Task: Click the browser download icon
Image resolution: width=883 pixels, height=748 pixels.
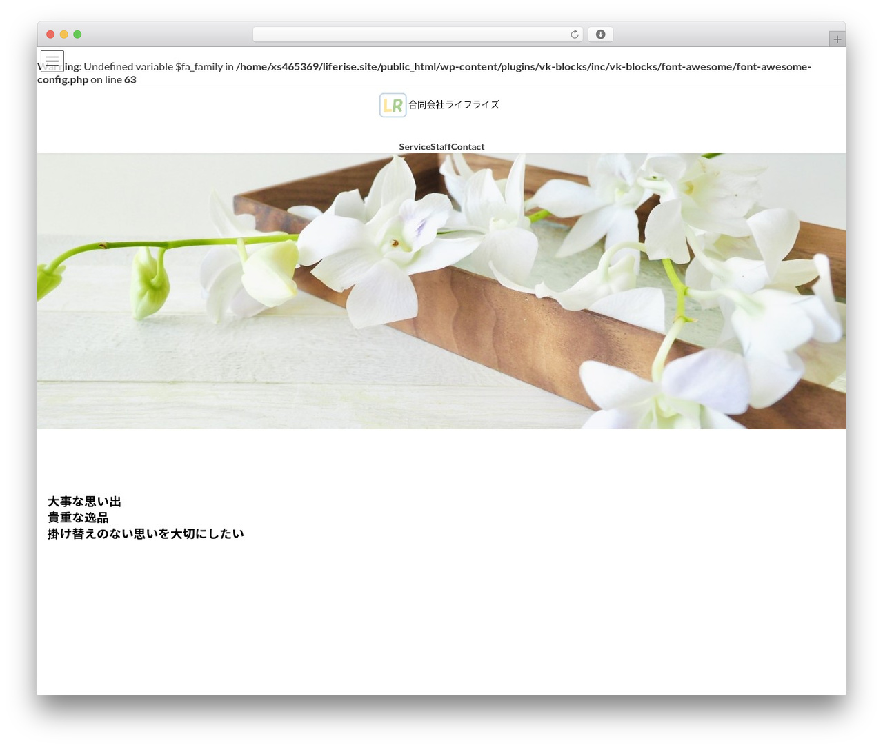Action: tap(600, 35)
